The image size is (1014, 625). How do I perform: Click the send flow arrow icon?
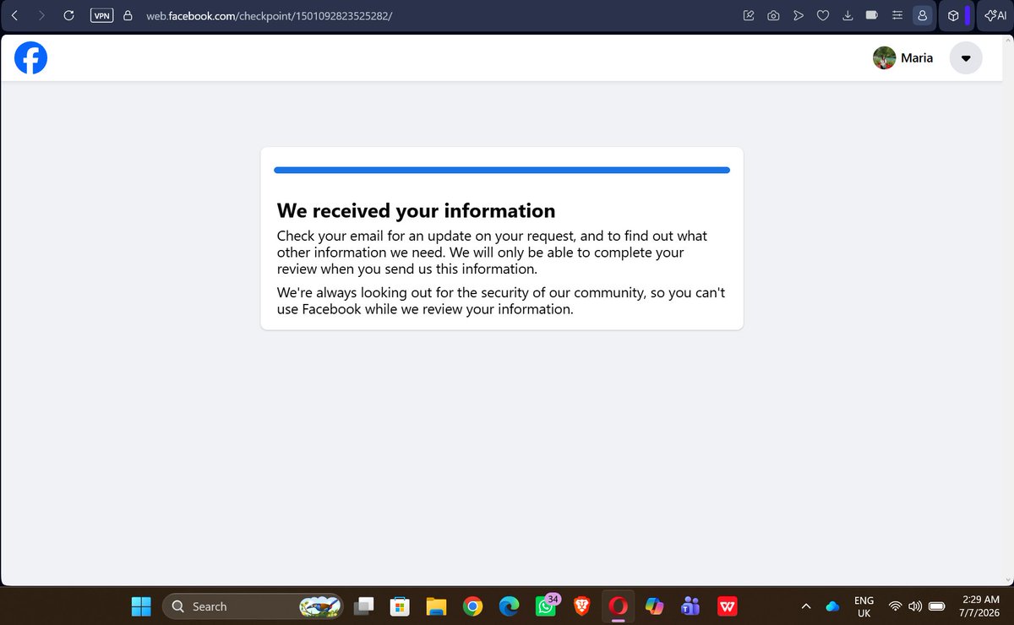[x=798, y=15]
